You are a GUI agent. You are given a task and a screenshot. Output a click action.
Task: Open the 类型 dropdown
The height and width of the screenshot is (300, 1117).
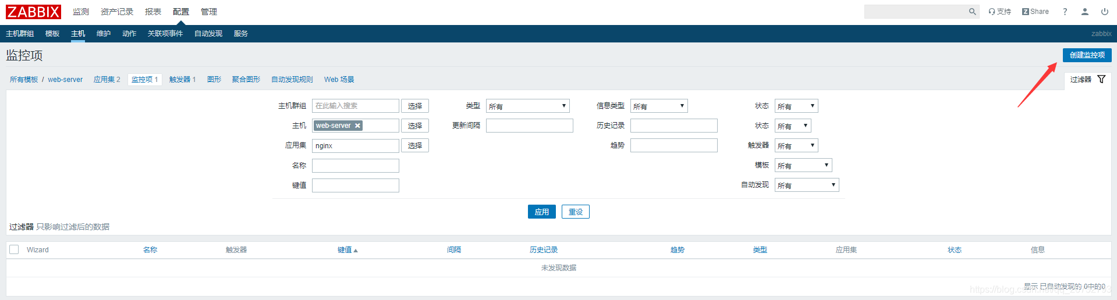point(528,106)
